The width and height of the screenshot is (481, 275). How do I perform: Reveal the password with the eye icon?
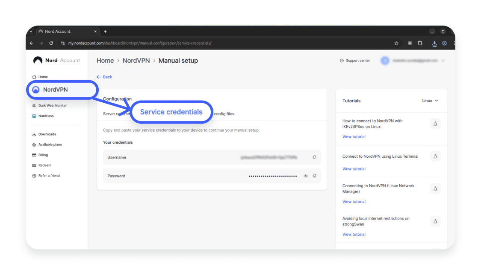(305, 176)
